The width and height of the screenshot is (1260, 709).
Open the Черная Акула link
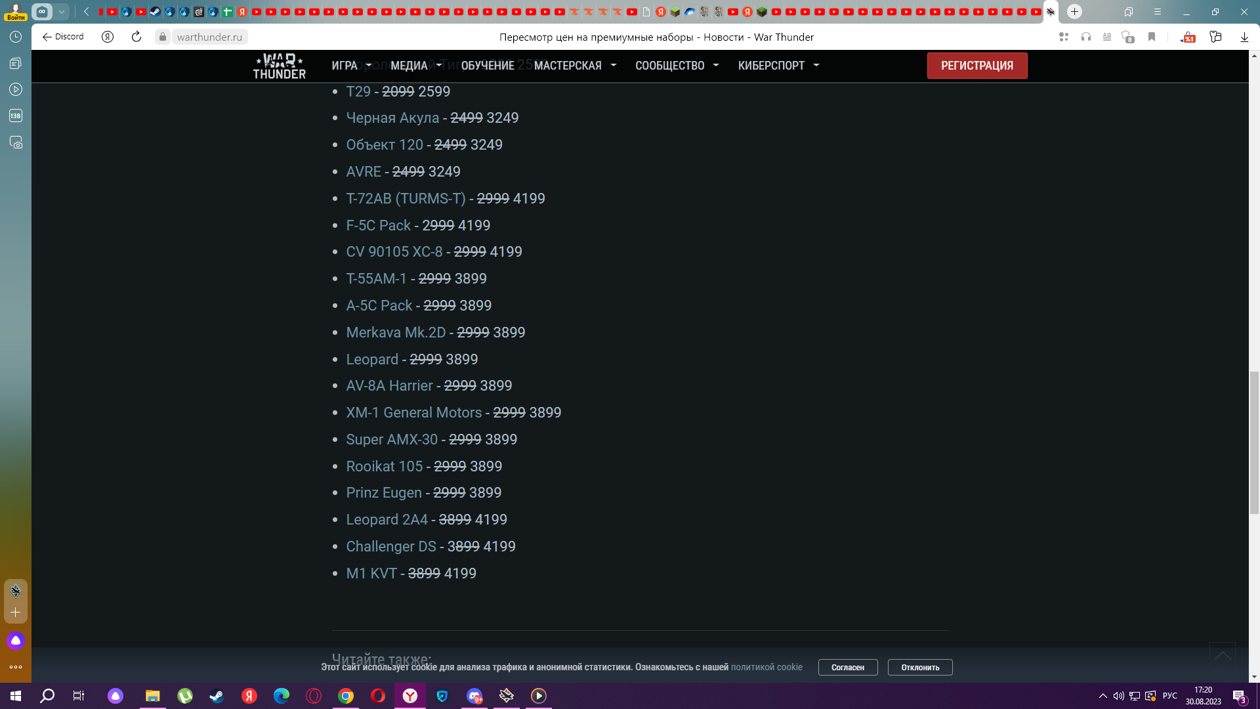[x=392, y=118]
